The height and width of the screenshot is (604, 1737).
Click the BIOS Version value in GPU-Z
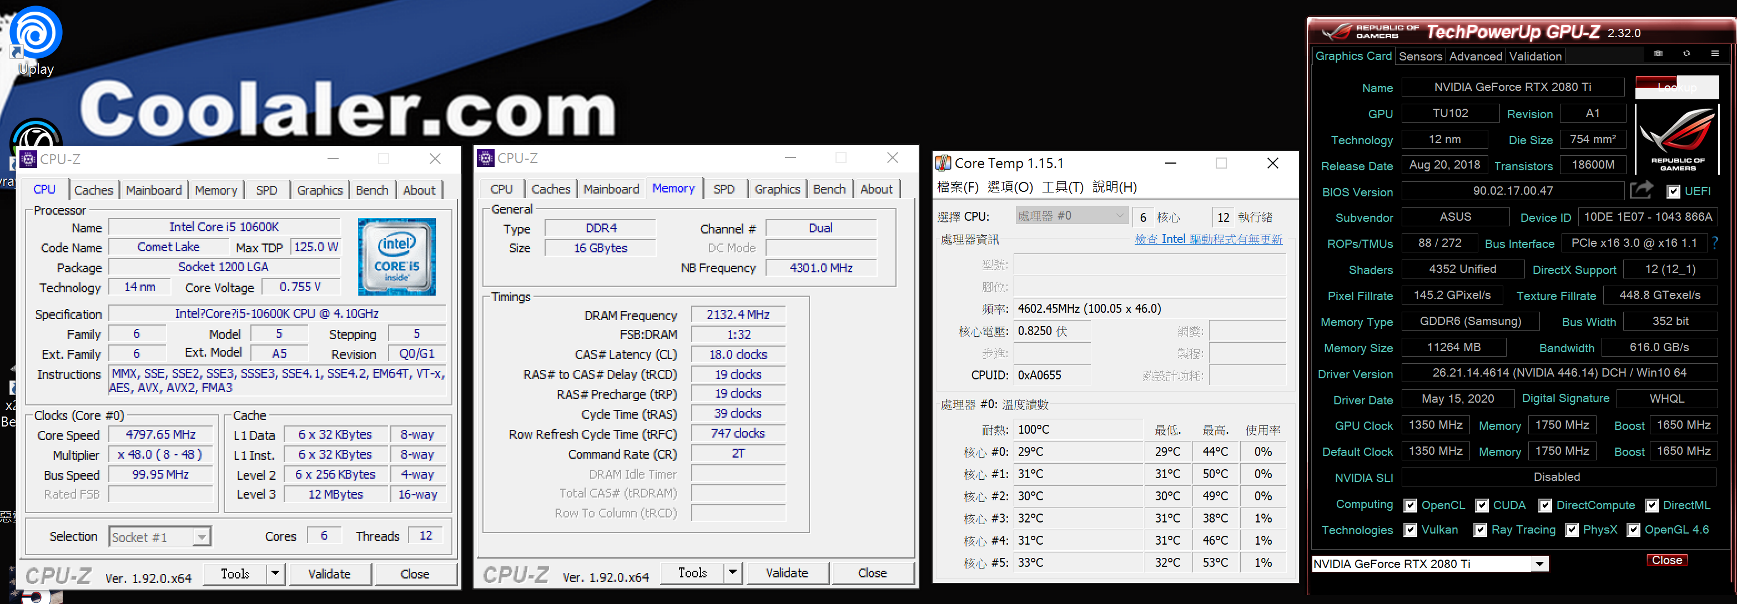(x=1513, y=191)
